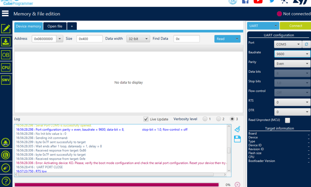
Task: Open the BETA bug tools icon
Action: coord(6,143)
